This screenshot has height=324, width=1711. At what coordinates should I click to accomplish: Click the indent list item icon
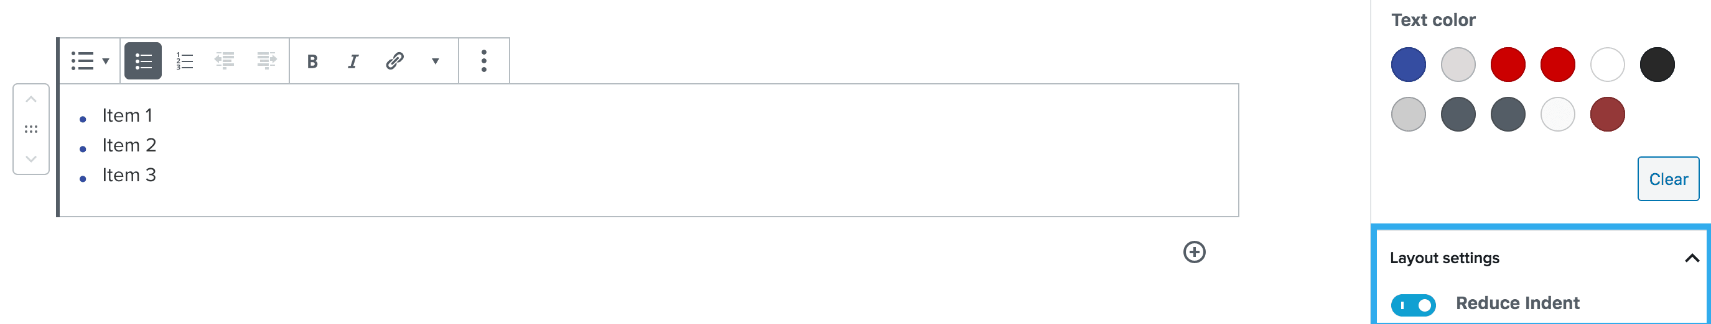click(266, 61)
